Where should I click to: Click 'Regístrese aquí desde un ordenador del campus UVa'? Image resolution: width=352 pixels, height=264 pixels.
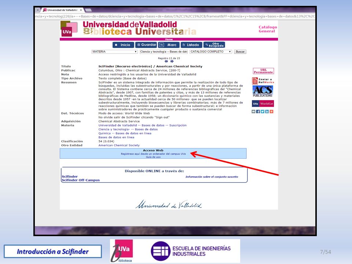153,154
